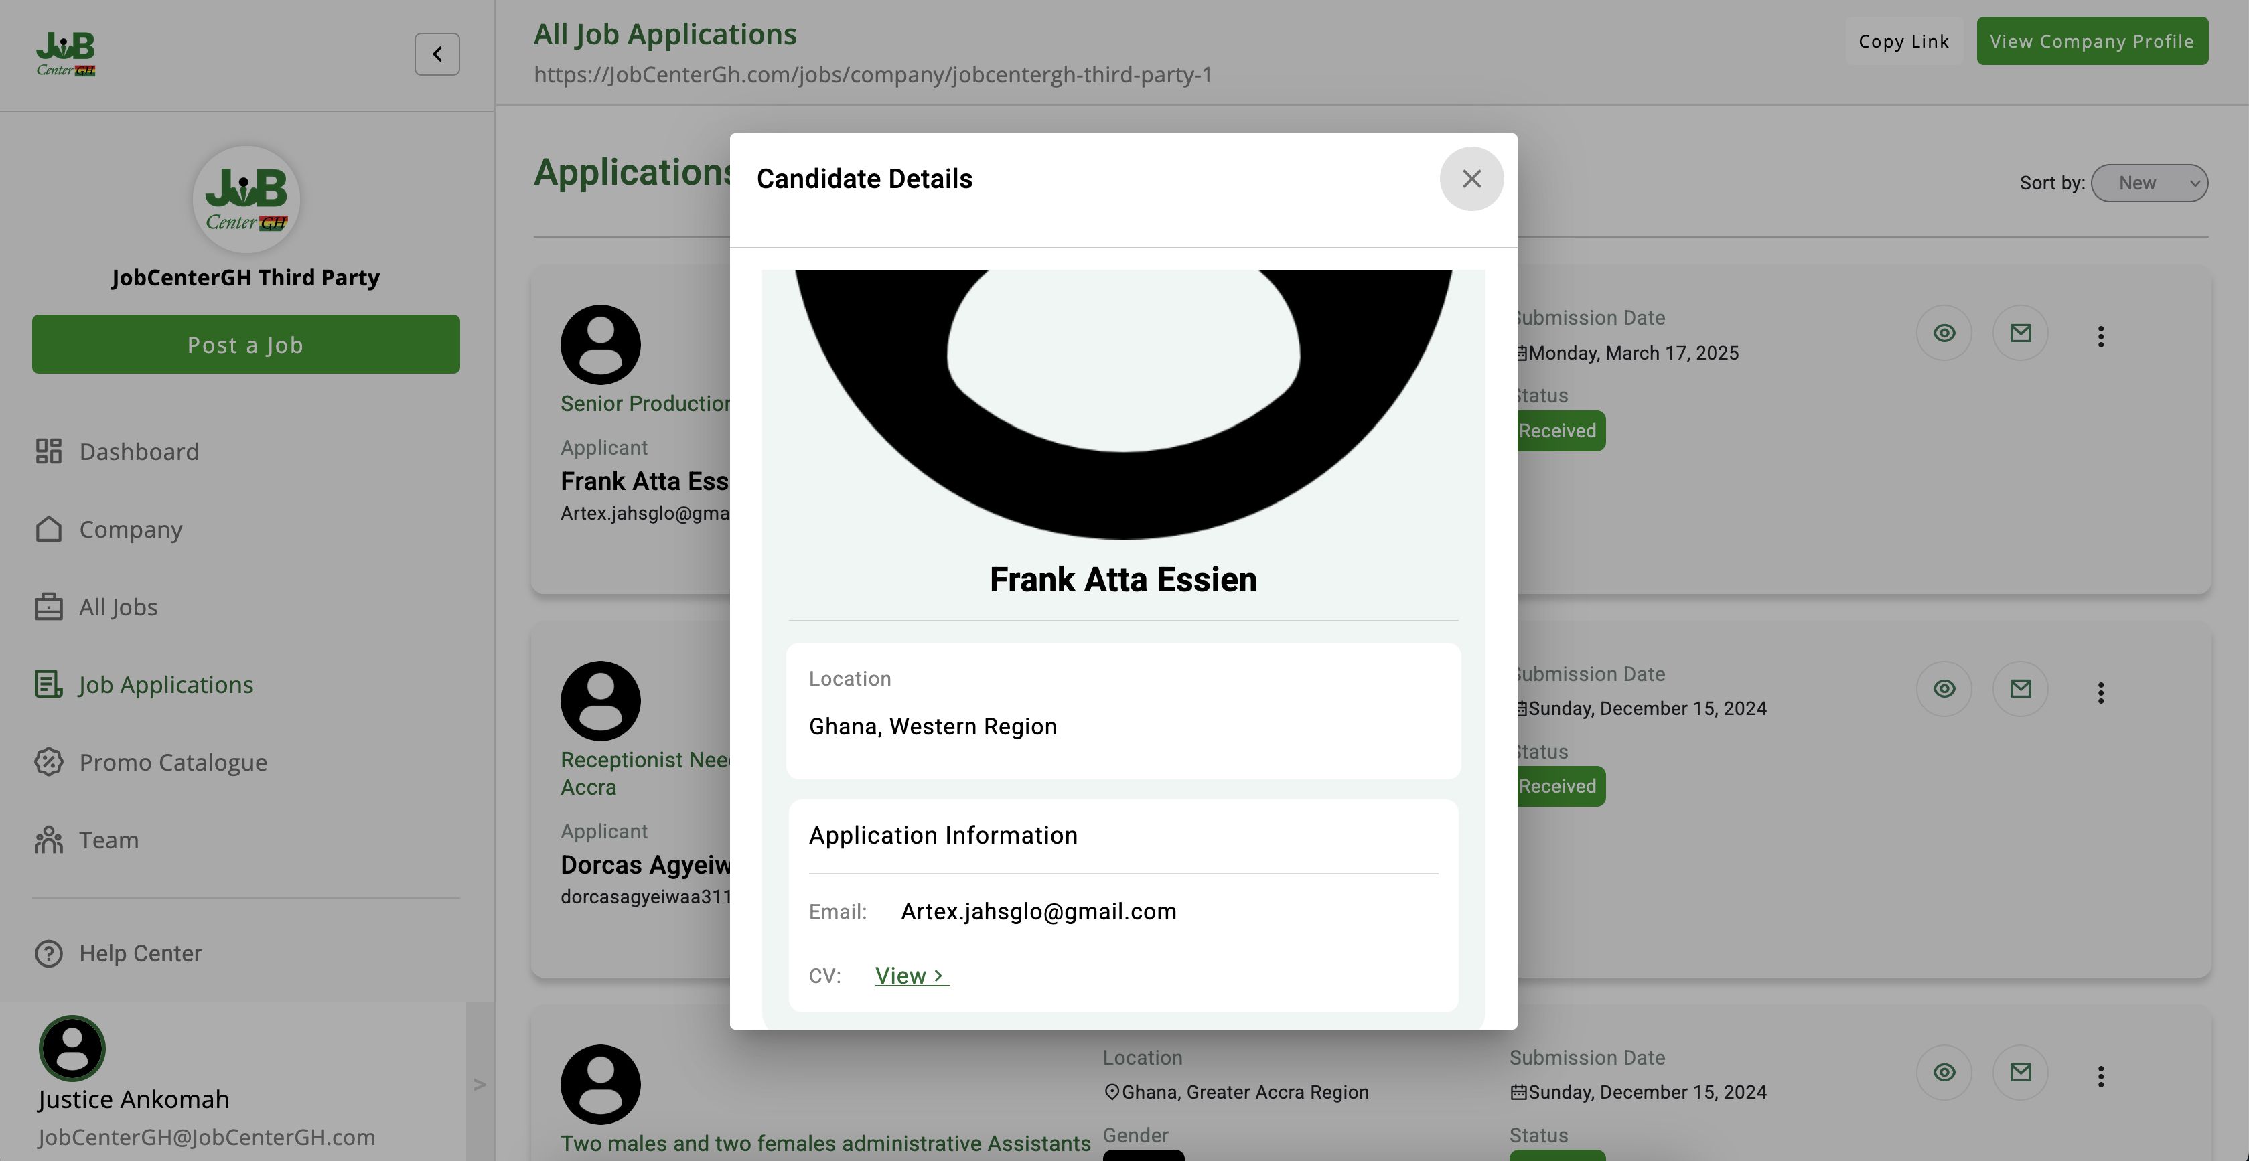This screenshot has height=1161, width=2249.
Task: Open the Company sidebar item
Action: click(130, 529)
